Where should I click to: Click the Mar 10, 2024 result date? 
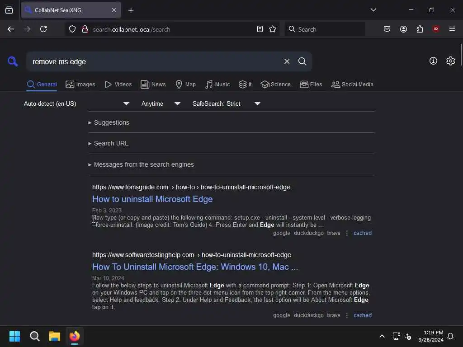pyautogui.click(x=108, y=278)
